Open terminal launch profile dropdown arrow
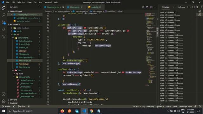Screen dimensions: 203x114 pyautogui.click(x=190, y=7)
